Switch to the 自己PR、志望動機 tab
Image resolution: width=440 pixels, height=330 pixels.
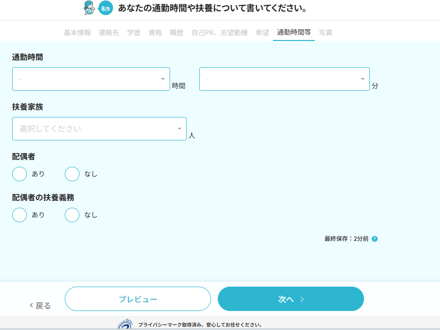[219, 33]
